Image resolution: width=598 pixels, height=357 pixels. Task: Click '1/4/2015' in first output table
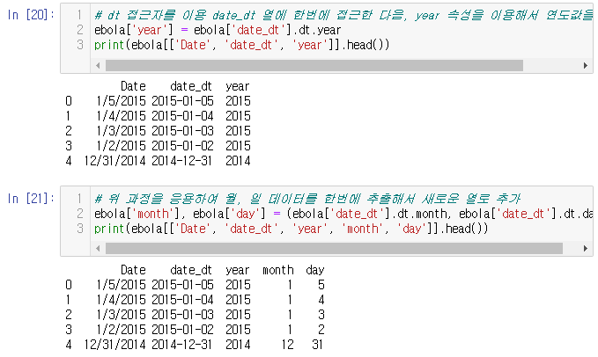coord(122,116)
